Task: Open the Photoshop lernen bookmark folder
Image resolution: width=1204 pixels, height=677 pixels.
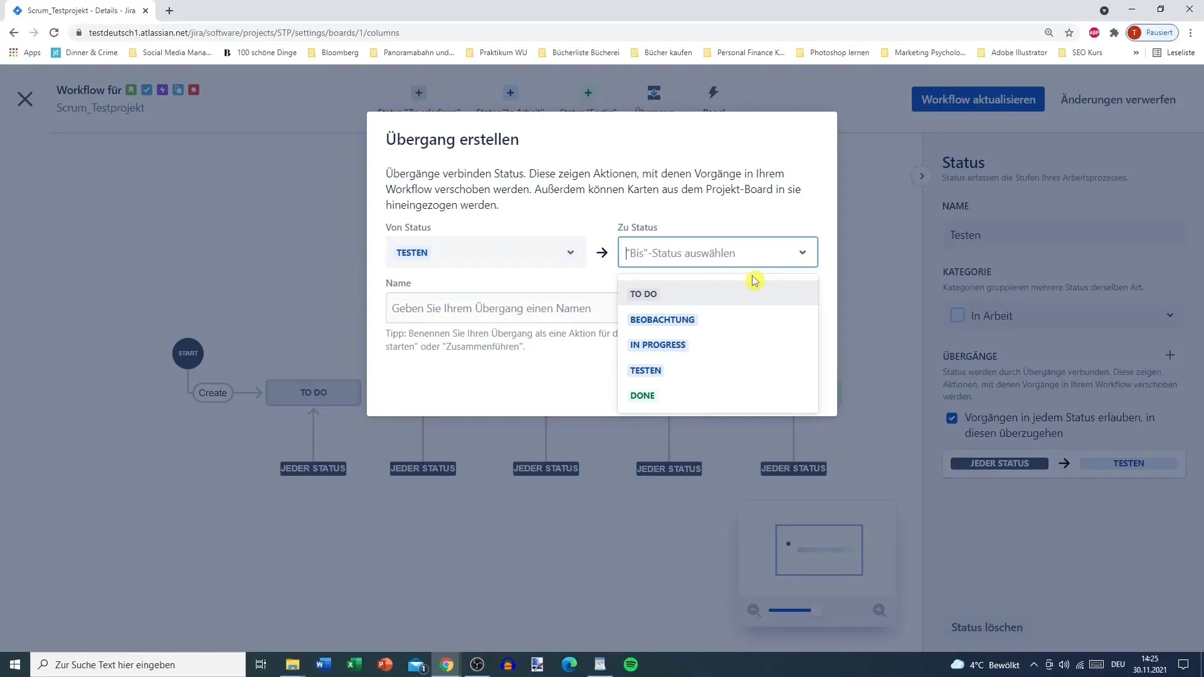Action: coord(832,53)
